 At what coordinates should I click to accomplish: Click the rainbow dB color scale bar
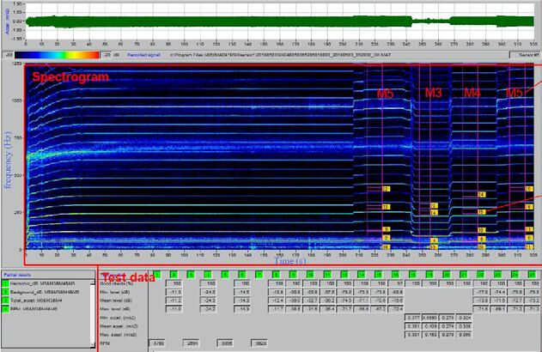coord(57,55)
